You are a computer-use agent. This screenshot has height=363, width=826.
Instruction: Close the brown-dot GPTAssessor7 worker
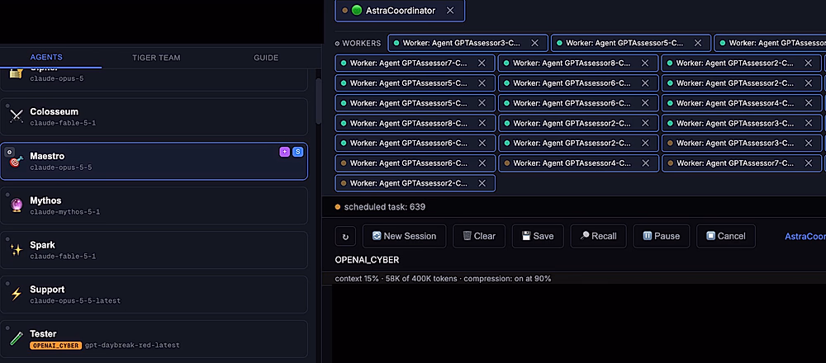point(808,163)
